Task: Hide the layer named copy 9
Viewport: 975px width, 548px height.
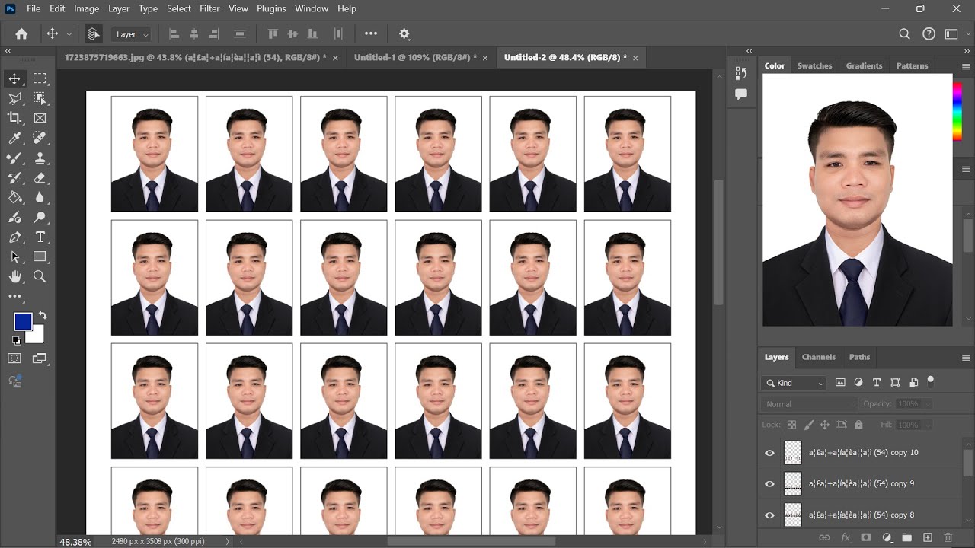Action: tap(769, 484)
